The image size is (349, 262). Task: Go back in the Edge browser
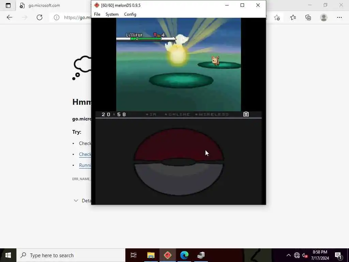(9, 17)
